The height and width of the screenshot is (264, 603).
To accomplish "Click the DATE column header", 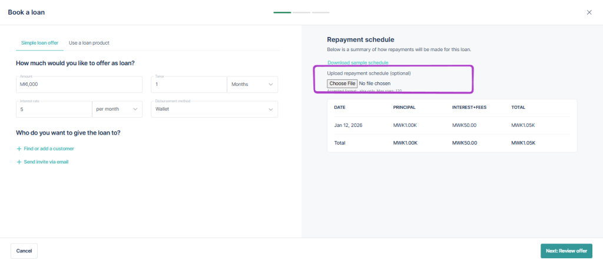I will coord(340,108).
